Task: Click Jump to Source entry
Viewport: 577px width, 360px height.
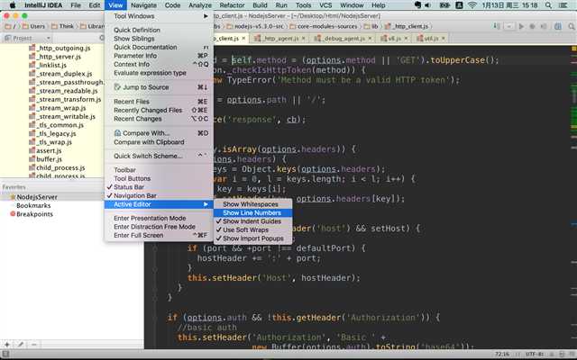Action: (159, 87)
